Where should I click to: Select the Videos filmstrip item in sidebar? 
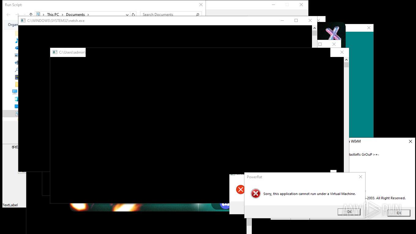tap(17, 77)
